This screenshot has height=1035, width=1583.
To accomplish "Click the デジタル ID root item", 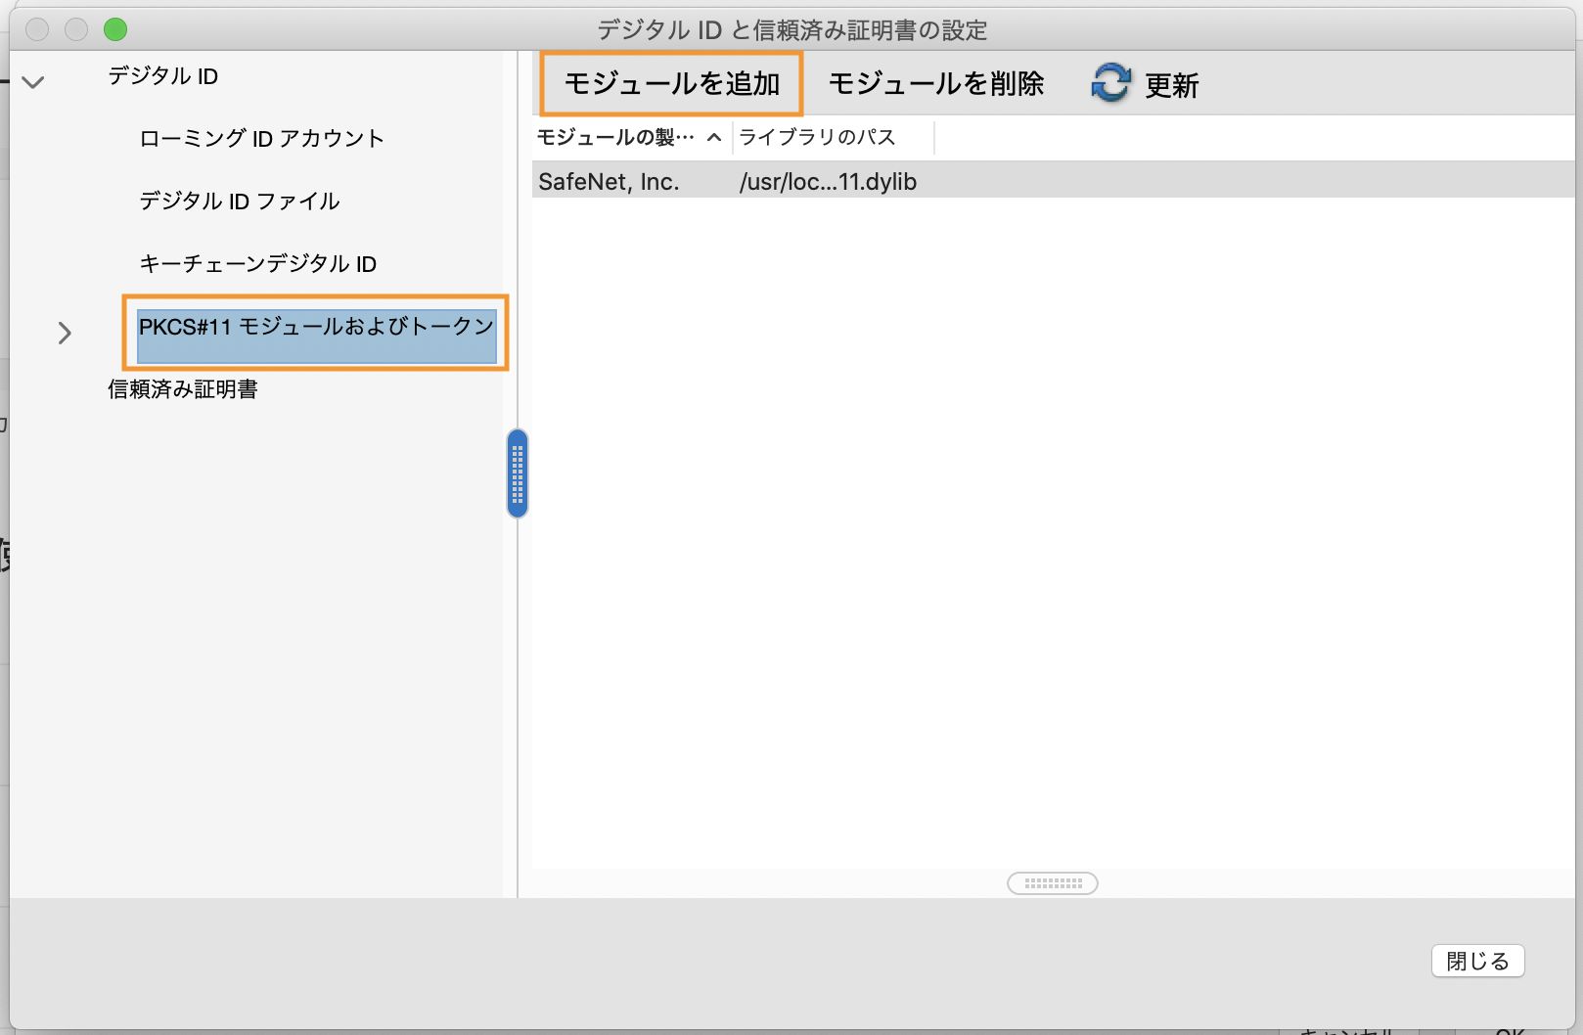I will click(x=162, y=76).
